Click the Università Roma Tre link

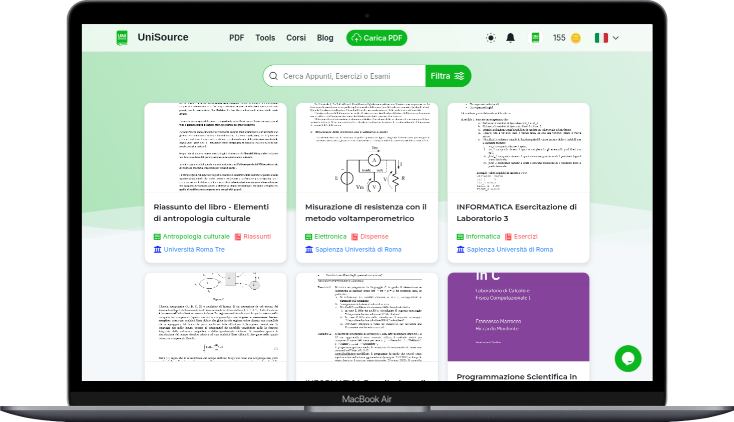pyautogui.click(x=194, y=250)
